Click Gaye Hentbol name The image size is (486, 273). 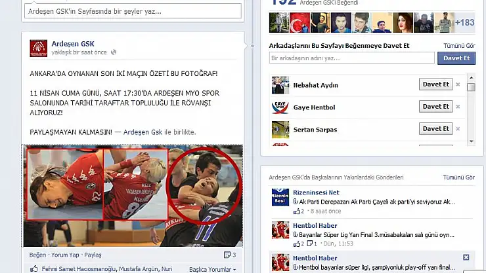315,107
